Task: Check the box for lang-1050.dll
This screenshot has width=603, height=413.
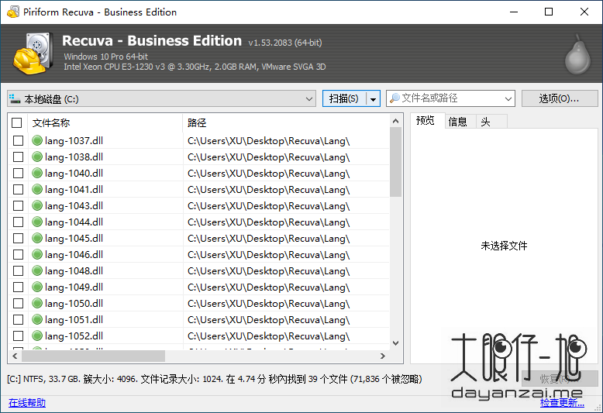Action: (x=18, y=304)
